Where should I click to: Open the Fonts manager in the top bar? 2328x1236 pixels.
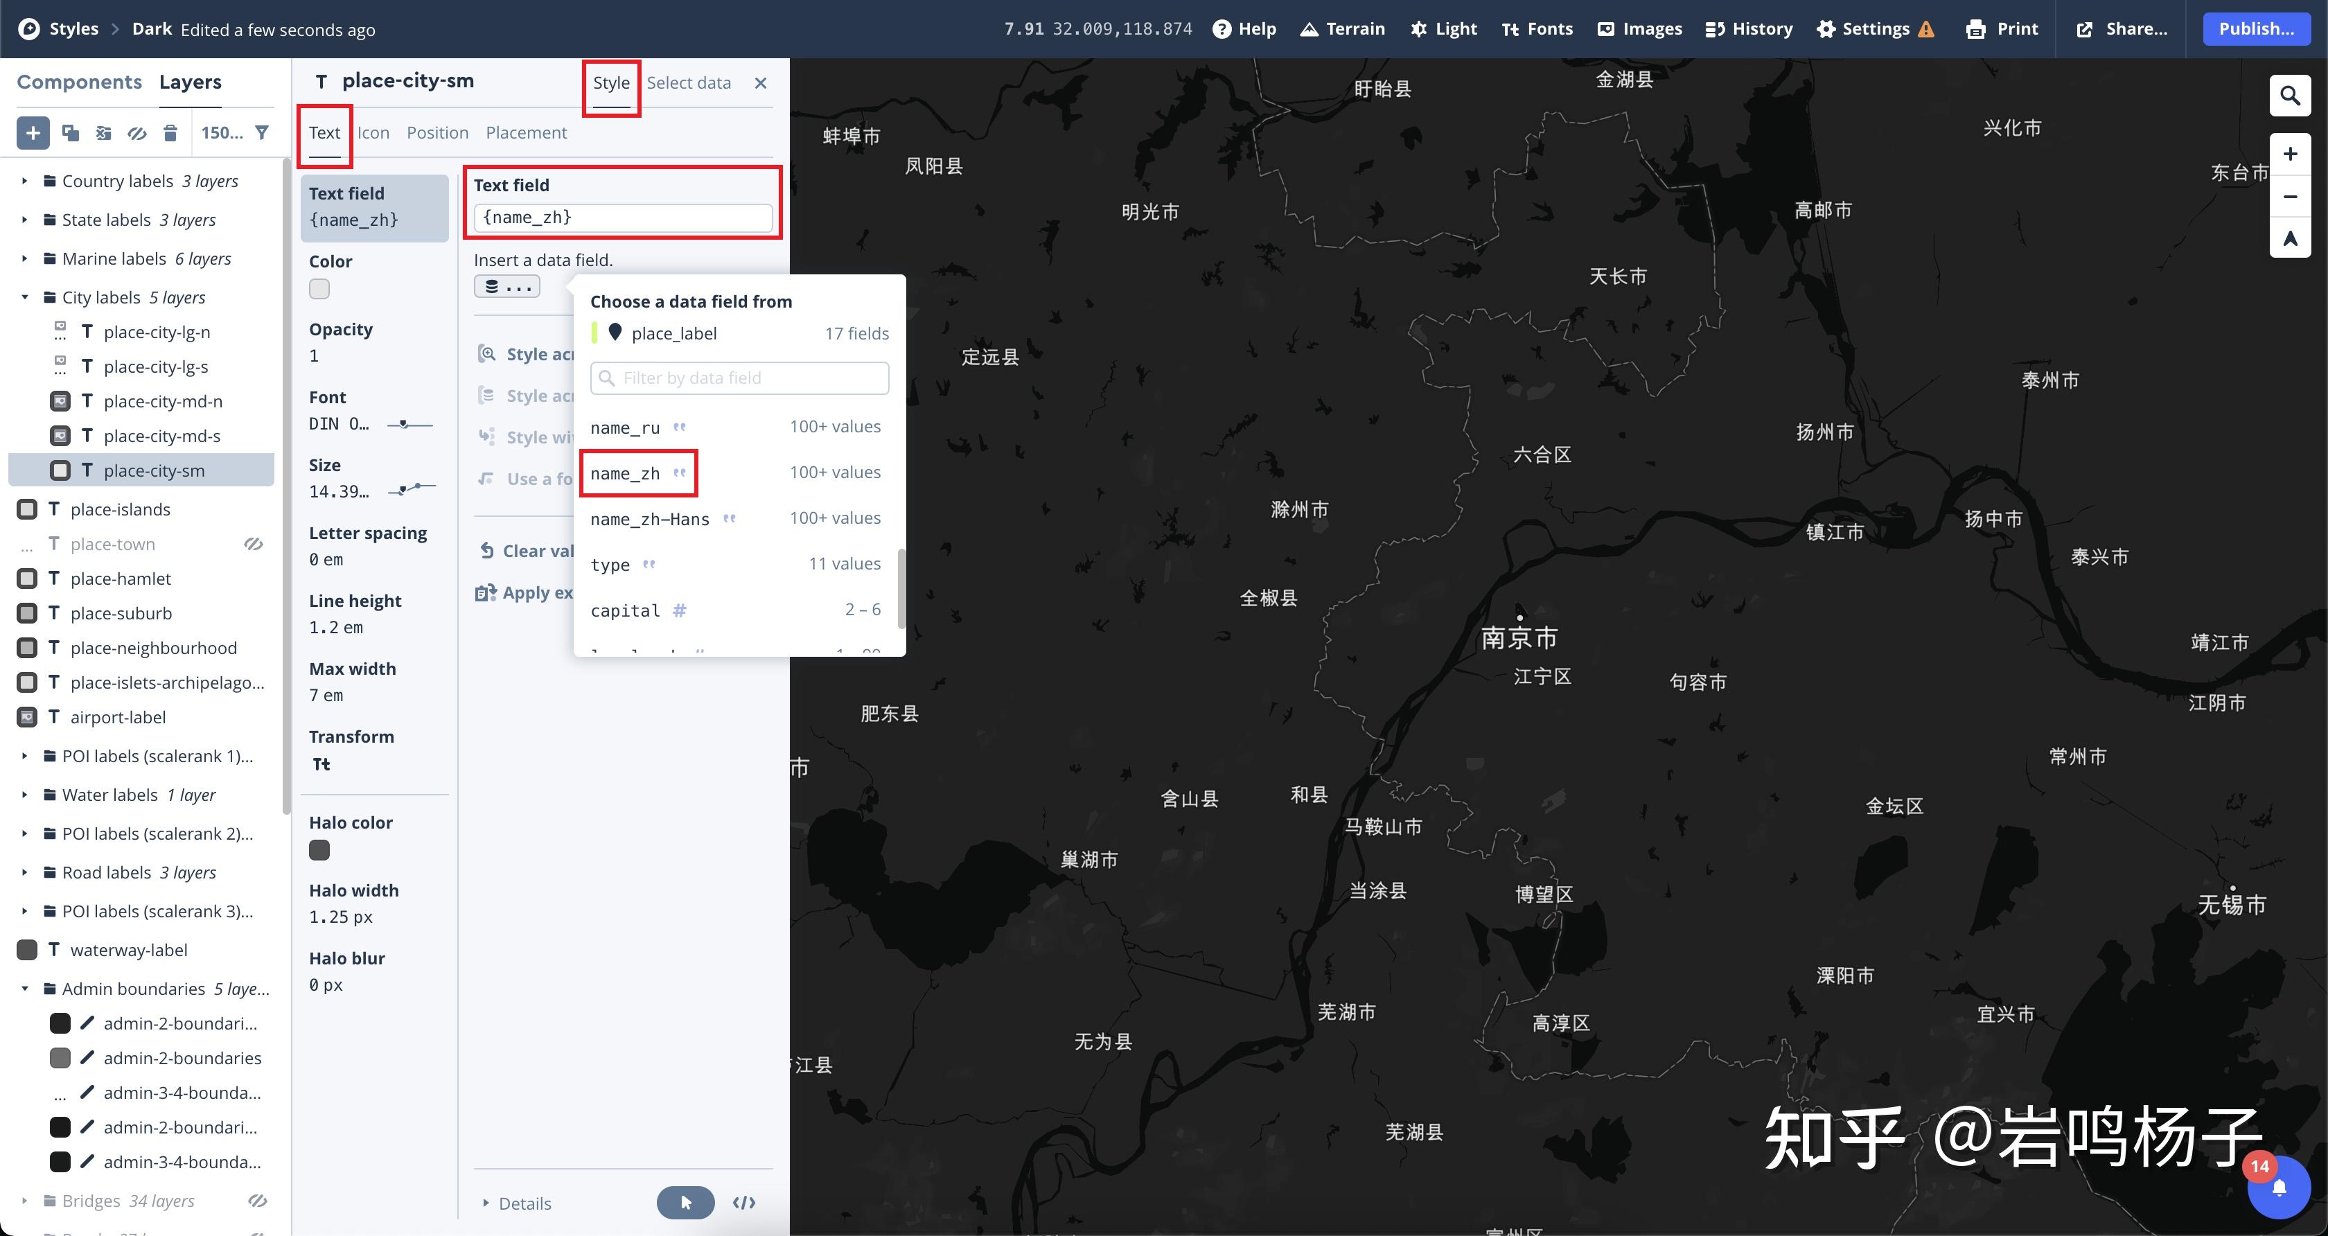pyautogui.click(x=1536, y=28)
